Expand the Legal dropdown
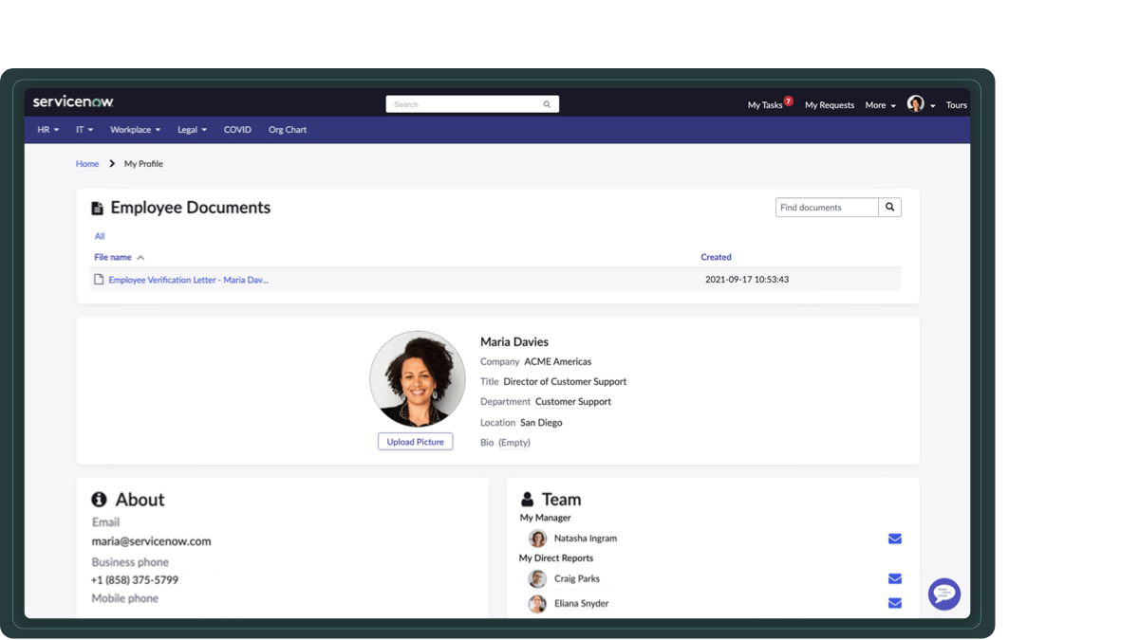Screen dimensions: 1139x640 192,129
